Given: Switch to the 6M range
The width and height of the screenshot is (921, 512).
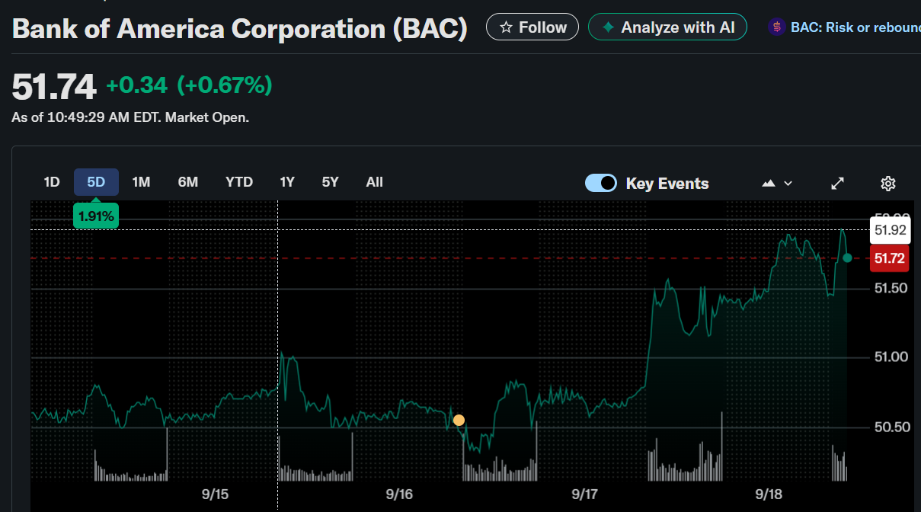Looking at the screenshot, I should point(188,182).
